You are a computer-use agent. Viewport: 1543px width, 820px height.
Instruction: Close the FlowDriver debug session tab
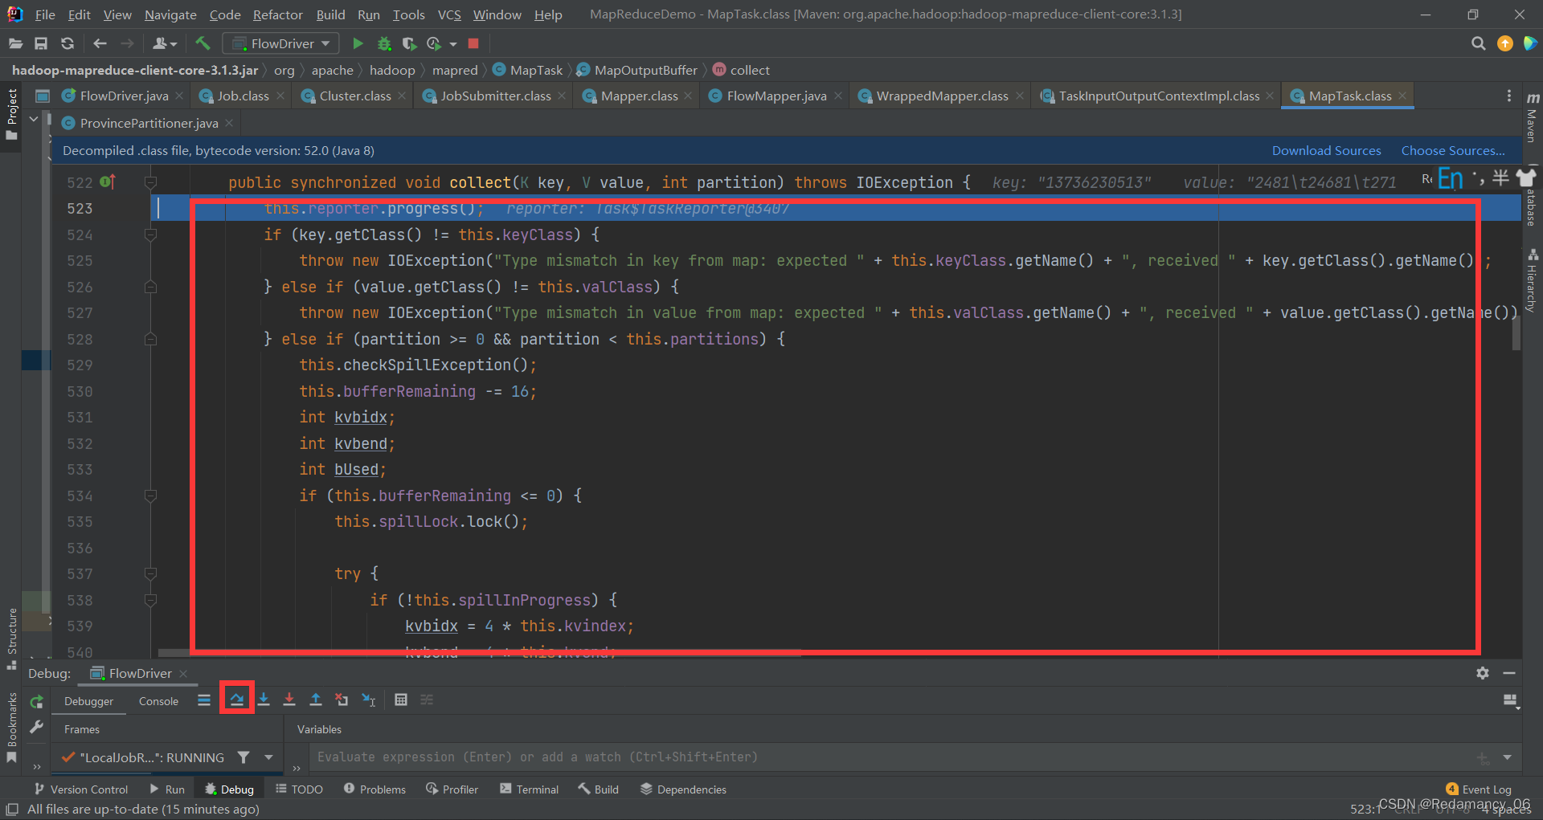point(183,673)
